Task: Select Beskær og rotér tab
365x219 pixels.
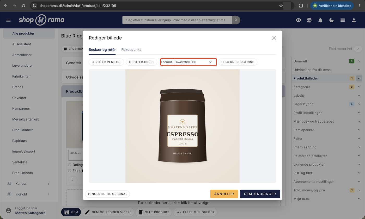Action: click(102, 49)
